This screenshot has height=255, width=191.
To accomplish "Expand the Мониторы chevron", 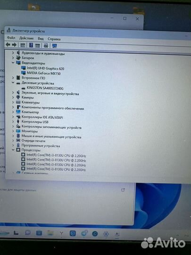I will 13,131.
